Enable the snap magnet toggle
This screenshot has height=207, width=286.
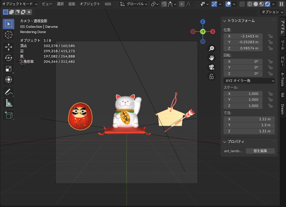click(164, 4)
